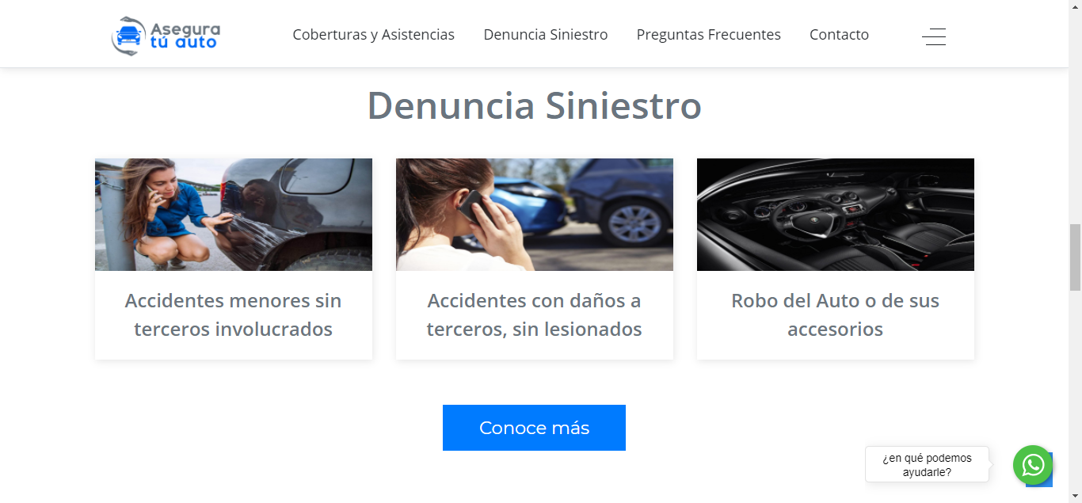Open Coberturas y Asistencias menu item
Screen dimensions: 1082x503
point(374,35)
